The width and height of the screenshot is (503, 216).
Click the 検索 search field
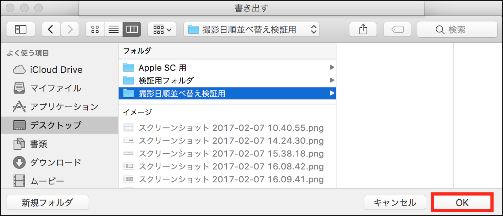[457, 30]
